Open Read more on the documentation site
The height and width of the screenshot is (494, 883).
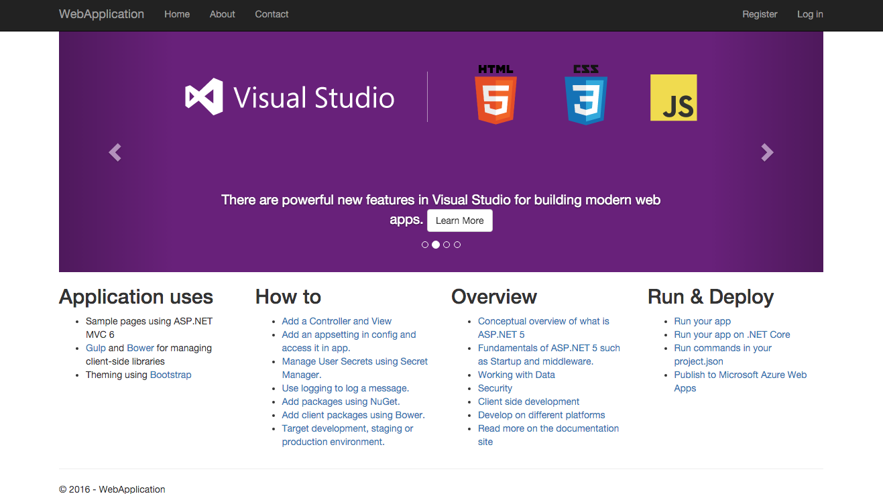tap(548, 435)
